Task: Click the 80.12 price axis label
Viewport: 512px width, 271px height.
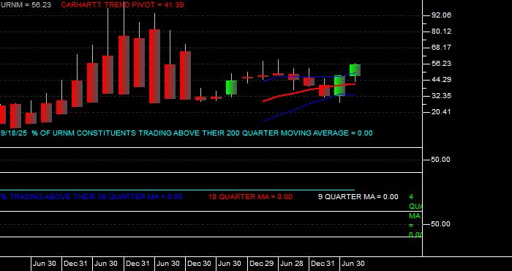Action: (441, 31)
